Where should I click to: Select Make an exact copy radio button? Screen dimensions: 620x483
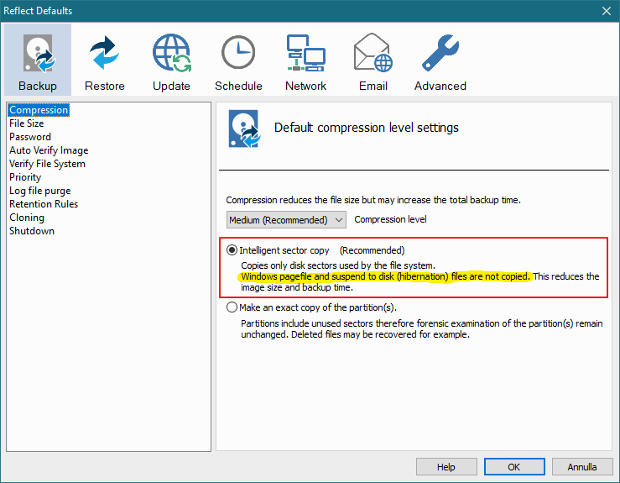232,307
